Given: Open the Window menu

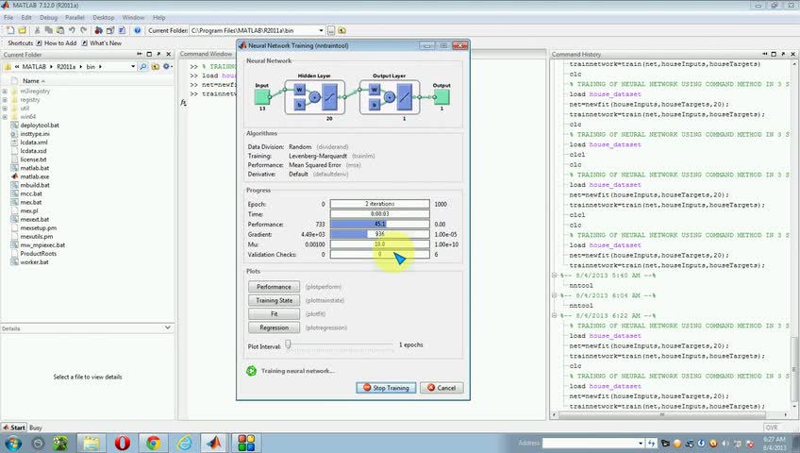Looking at the screenshot, I should (133, 17).
